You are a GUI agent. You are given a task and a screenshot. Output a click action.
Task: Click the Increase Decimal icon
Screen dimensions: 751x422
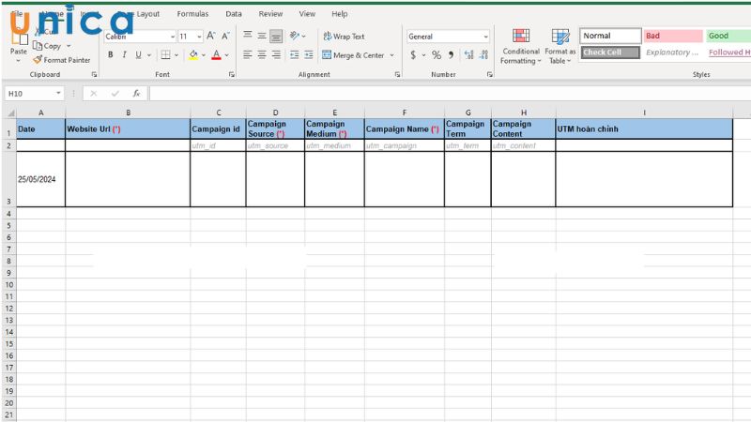coord(468,55)
